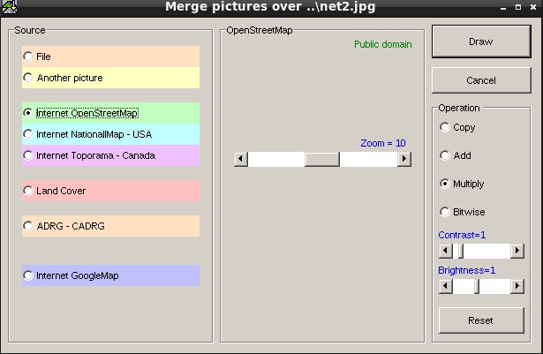Click the Contrast slider thumb
This screenshot has width=543, height=354.
[x=461, y=251]
